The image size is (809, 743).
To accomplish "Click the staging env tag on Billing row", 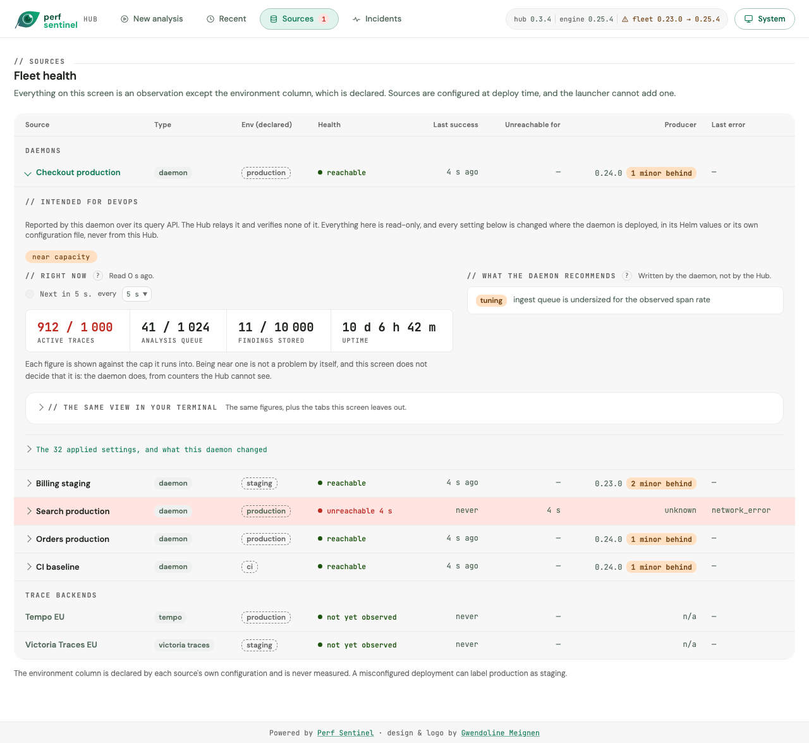I will pos(259,483).
